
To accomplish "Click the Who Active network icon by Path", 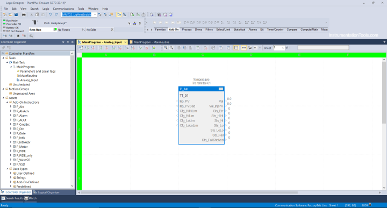I will 134,23.
